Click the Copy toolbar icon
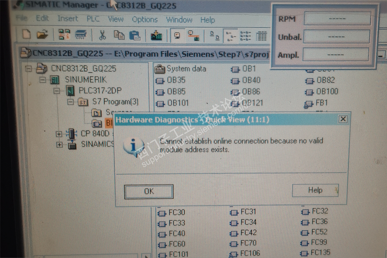The image size is (387, 258). (119, 35)
